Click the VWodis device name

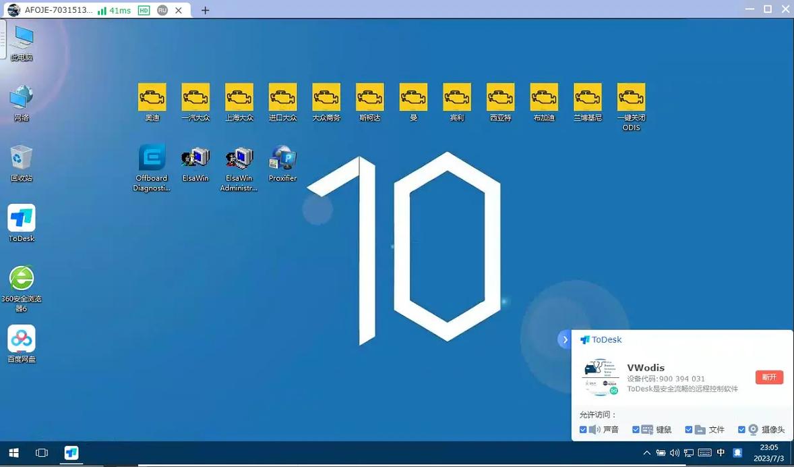[x=646, y=368]
